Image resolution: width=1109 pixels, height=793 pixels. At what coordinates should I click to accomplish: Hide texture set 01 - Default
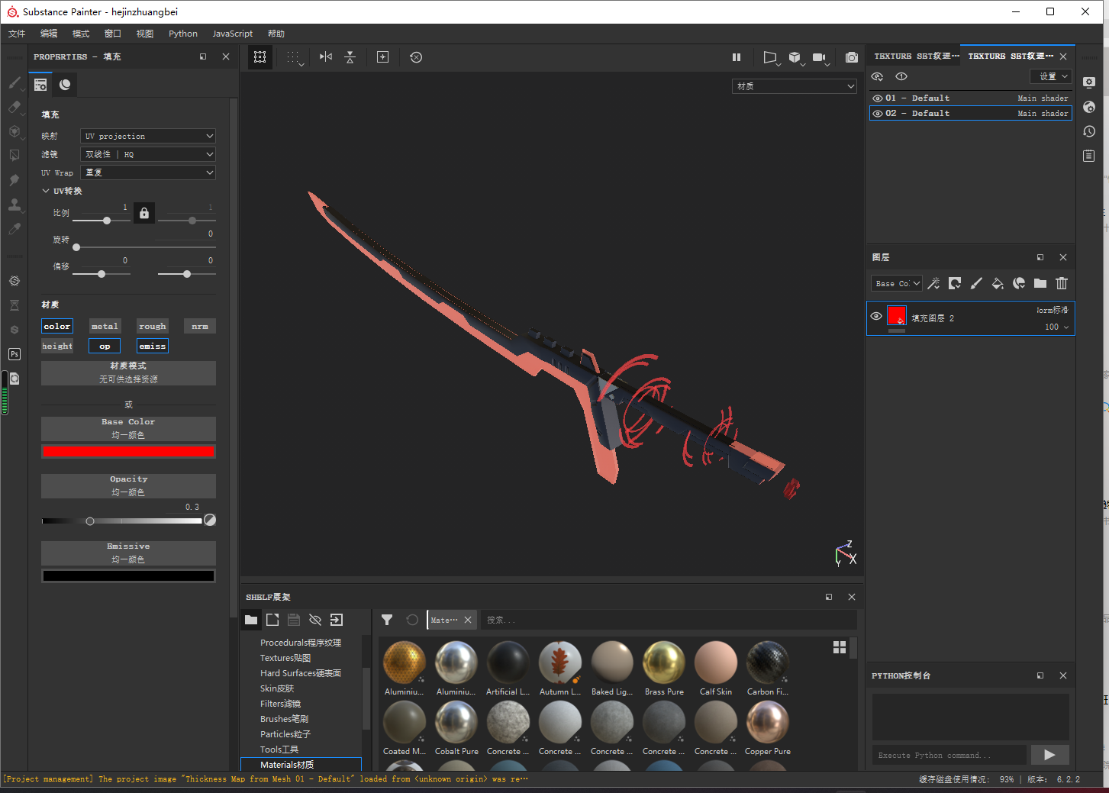[878, 98]
